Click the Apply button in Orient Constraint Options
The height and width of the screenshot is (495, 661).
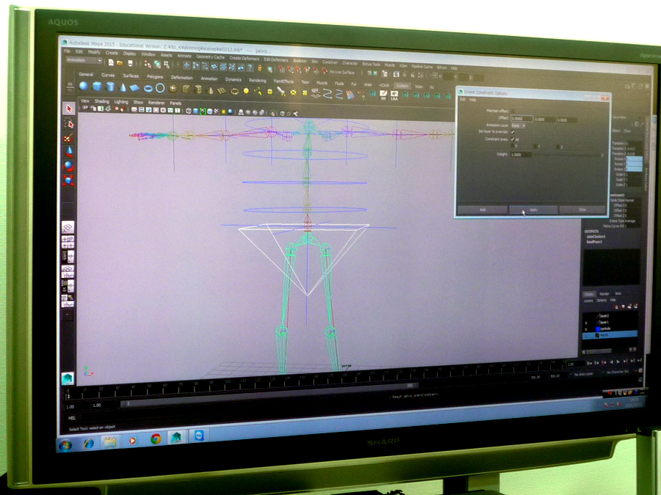point(533,210)
